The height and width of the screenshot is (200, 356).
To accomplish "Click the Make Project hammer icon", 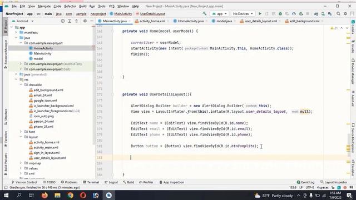I will pos(205,13).
